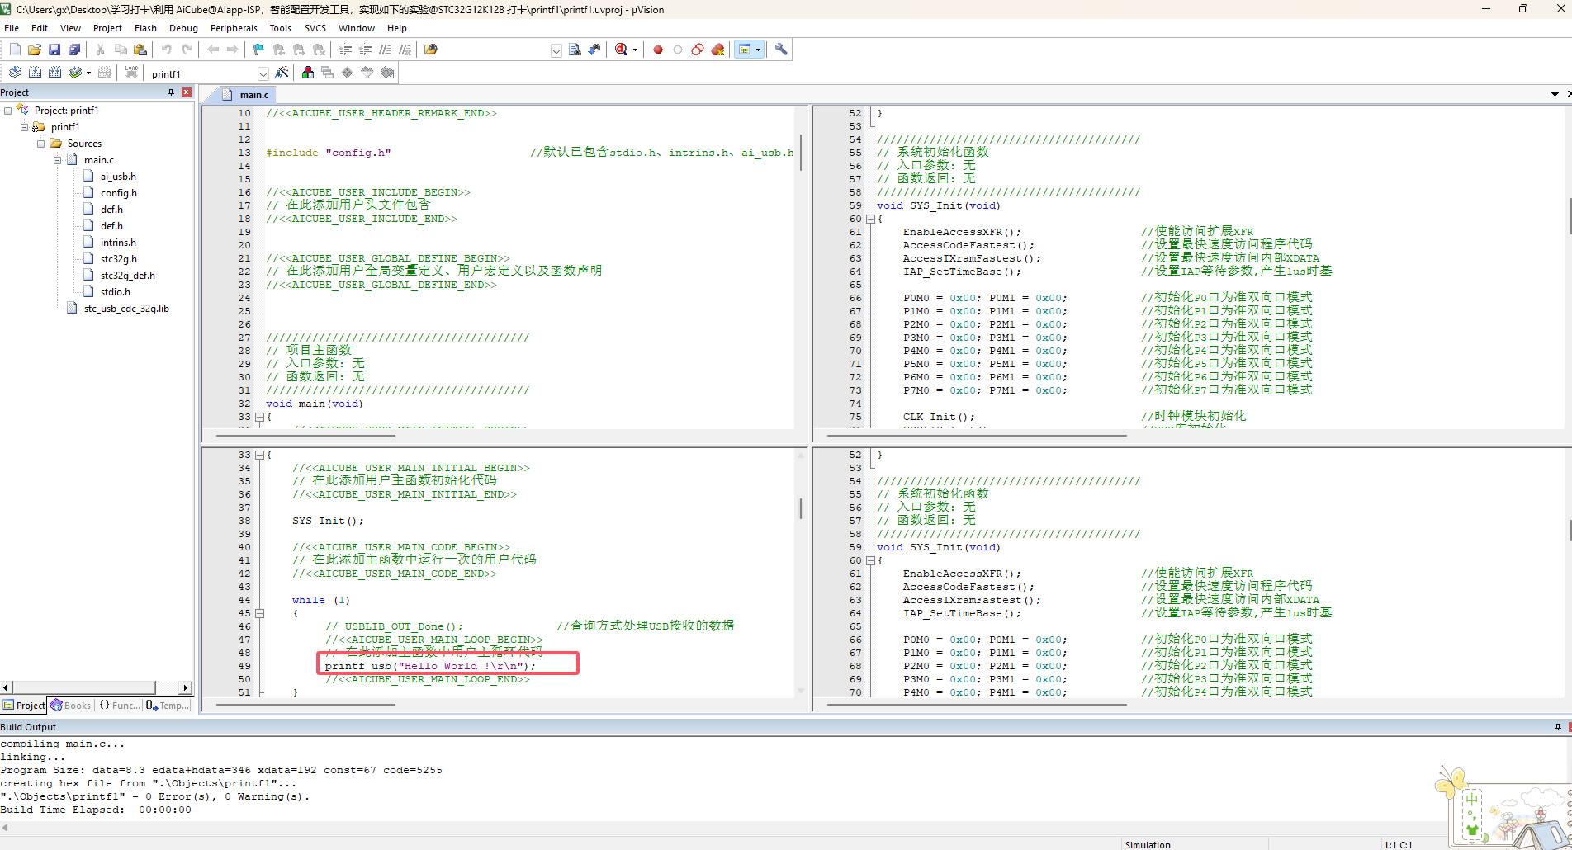Open the Project menu
This screenshot has width=1572, height=850.
coord(107,28)
